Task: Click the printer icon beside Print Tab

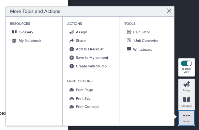Action: click(x=72, y=98)
